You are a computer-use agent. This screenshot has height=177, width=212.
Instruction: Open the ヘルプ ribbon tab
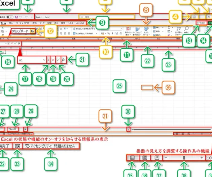[71, 23]
